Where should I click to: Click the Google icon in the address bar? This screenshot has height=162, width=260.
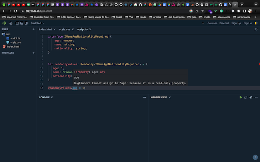[191, 11]
